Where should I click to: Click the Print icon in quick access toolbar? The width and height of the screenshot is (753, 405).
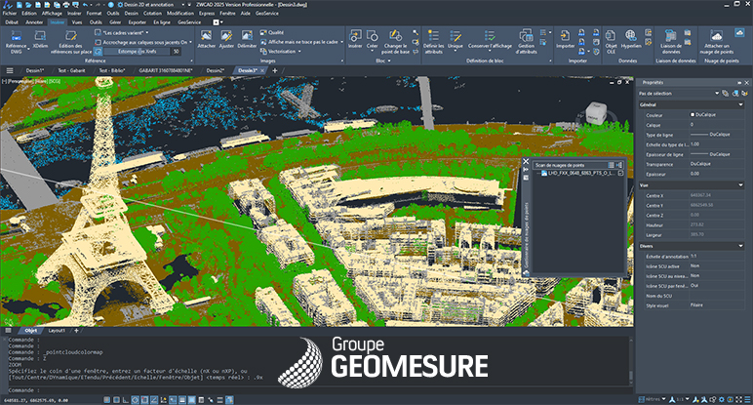pos(65,4)
